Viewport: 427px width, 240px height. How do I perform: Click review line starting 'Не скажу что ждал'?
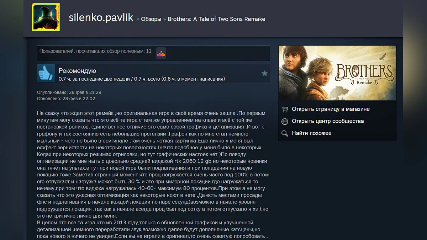click(x=151, y=113)
